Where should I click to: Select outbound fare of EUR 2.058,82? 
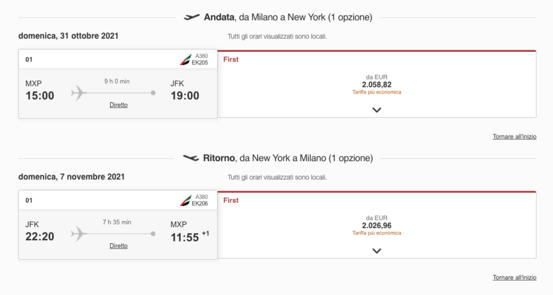coord(376,85)
